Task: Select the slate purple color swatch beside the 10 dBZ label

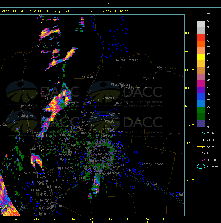Action: 201,123
